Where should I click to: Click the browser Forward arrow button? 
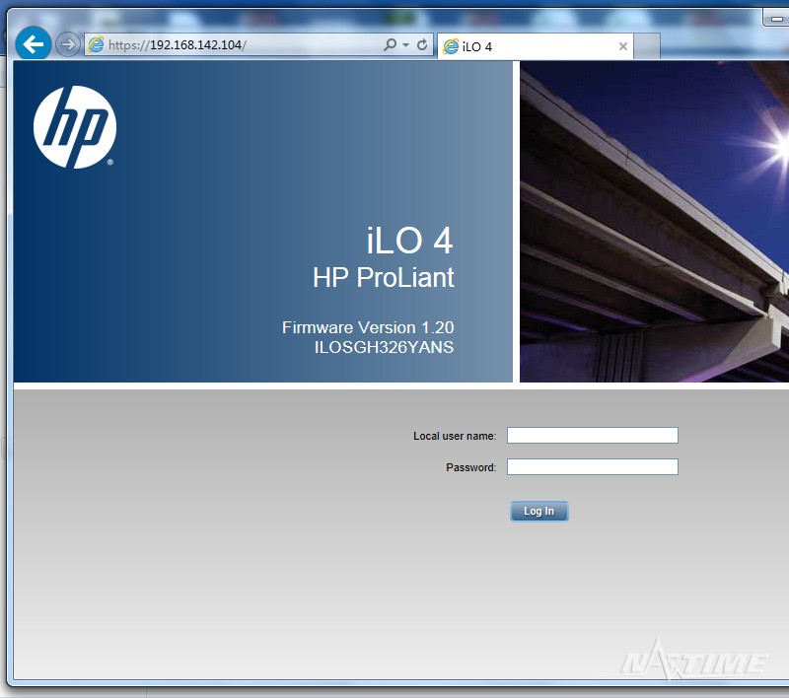(67, 44)
